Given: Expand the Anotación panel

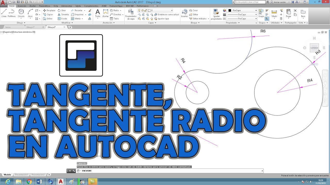Looking at the screenshot, I should pos(109,23).
